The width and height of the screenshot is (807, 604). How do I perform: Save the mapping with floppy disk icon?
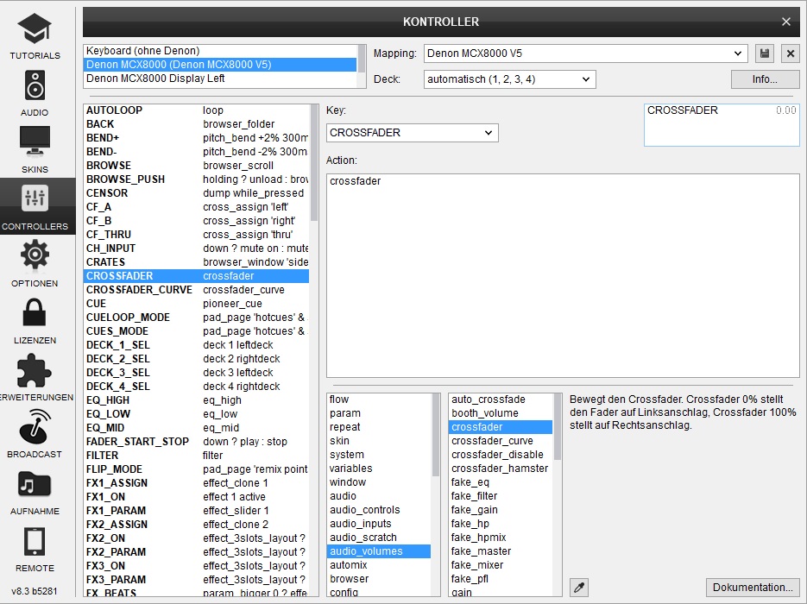coord(765,53)
